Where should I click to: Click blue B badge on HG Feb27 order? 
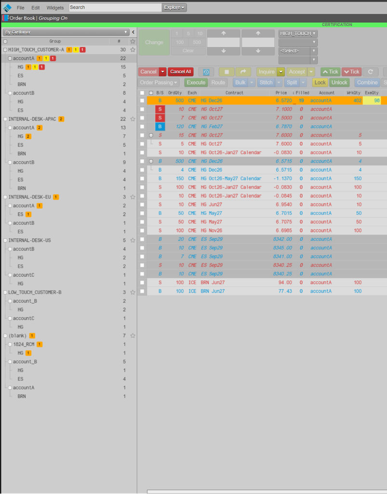coord(160,126)
